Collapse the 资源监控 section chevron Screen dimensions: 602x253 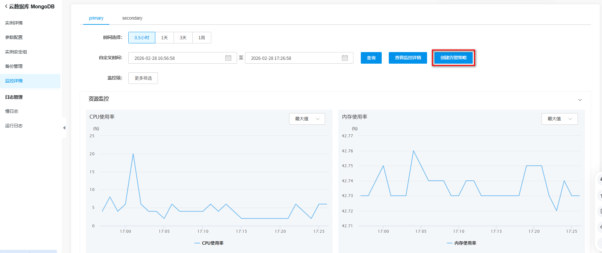point(580,100)
